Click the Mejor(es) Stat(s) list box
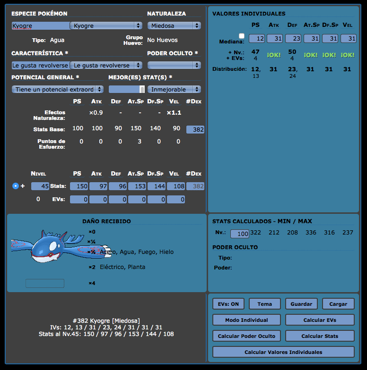This screenshot has height=370, width=367. coord(127,89)
